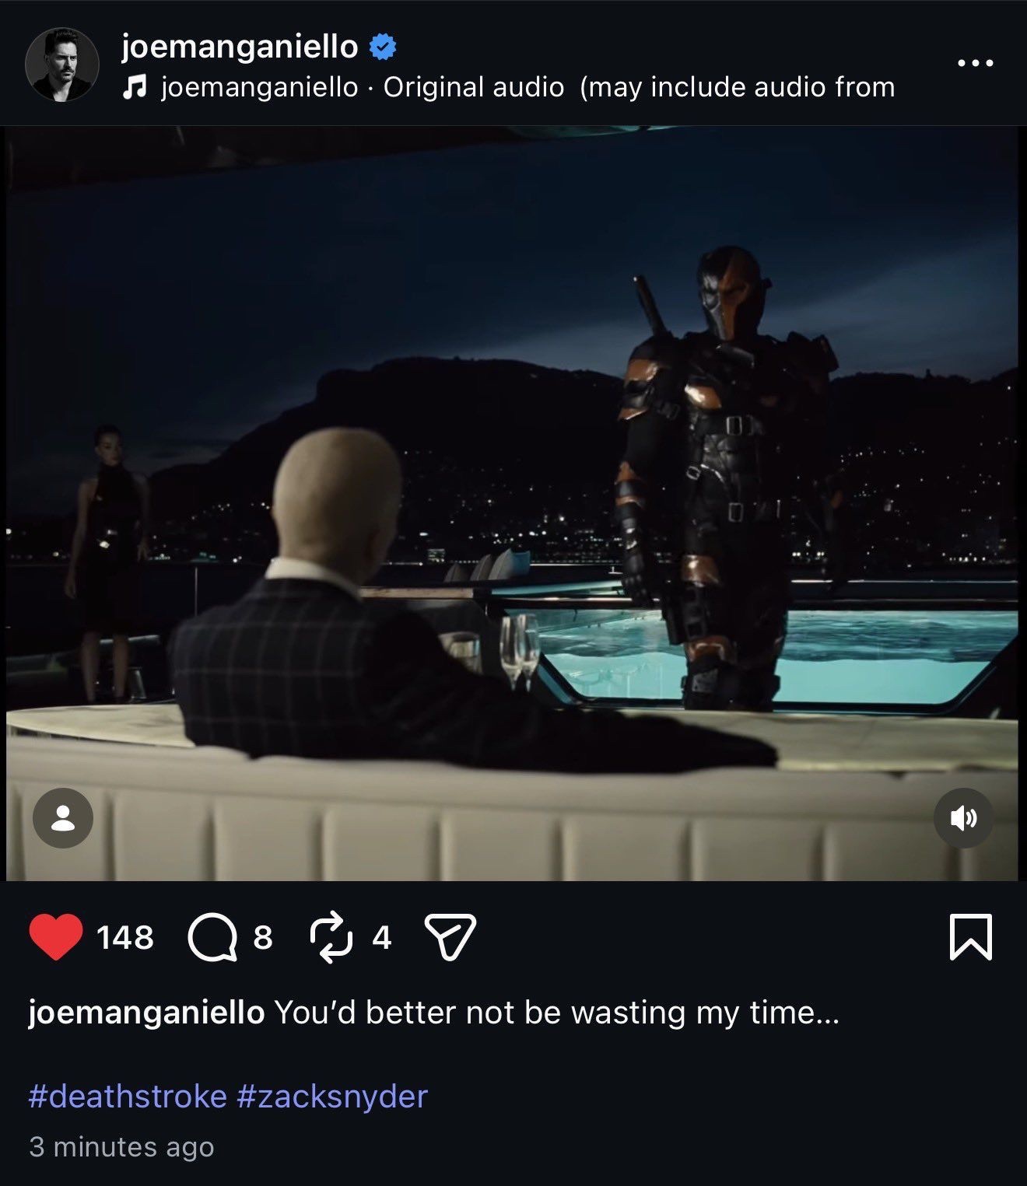This screenshot has height=1186, width=1027.
Task: View the 4 reposts count
Action: (381, 937)
